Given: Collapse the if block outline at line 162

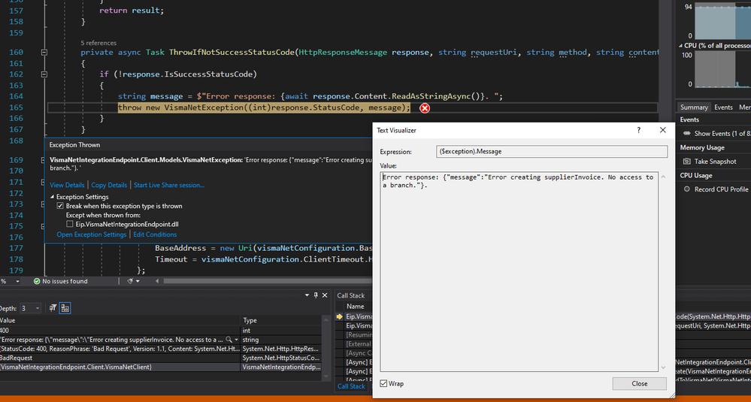Looking at the screenshot, I should [x=44, y=74].
